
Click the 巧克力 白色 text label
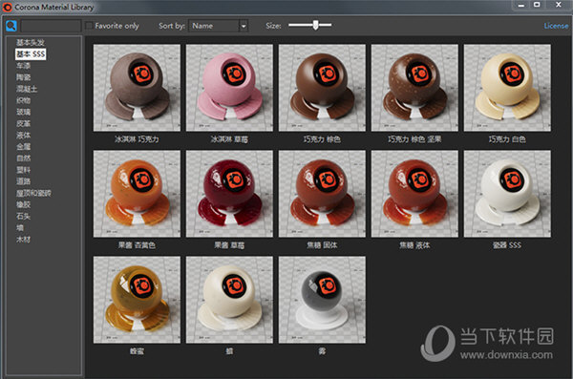(x=507, y=139)
